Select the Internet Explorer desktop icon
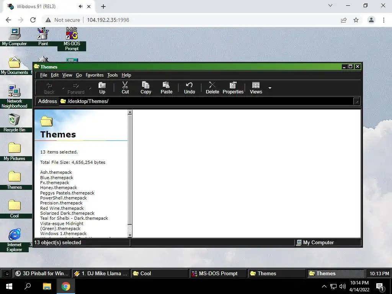The width and height of the screenshot is (392, 294). [14, 240]
